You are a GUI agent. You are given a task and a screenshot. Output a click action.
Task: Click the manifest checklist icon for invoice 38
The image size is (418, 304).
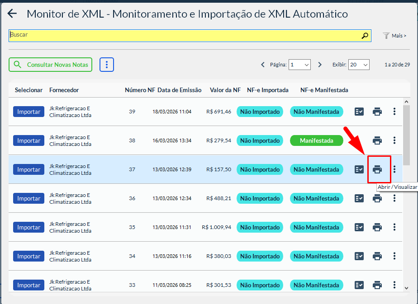click(359, 140)
